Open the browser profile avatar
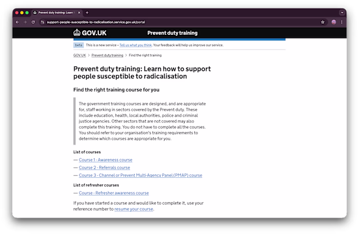Image resolution: width=359 pixels, height=234 pixels. pos(333,22)
